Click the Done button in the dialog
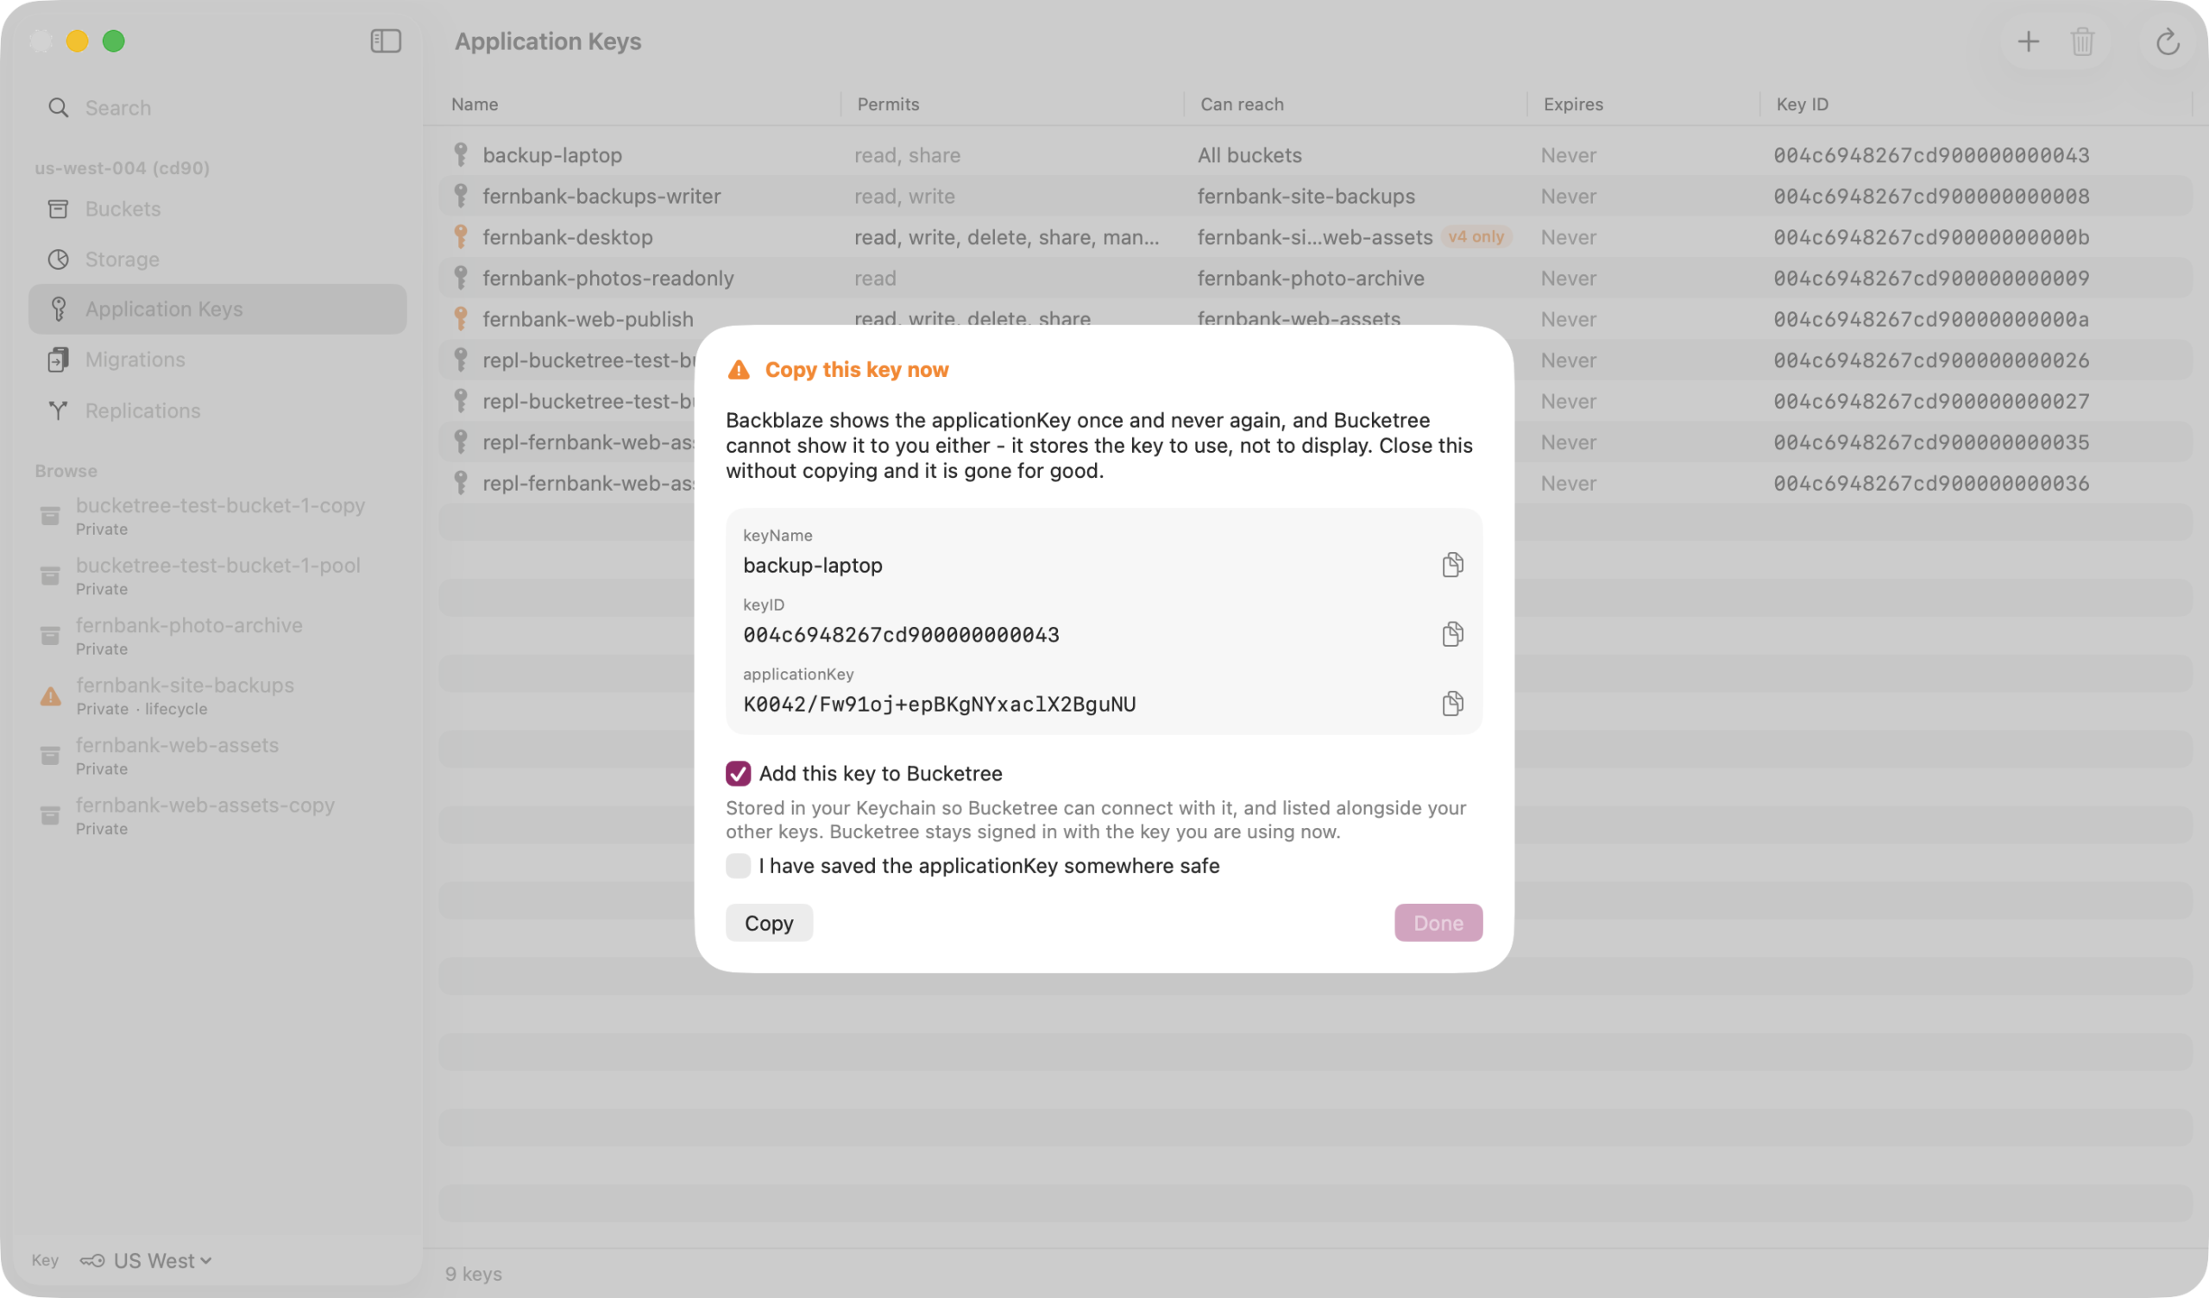This screenshot has width=2209, height=1298. [1438, 923]
